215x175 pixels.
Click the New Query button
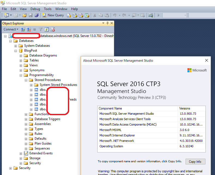point(53,15)
